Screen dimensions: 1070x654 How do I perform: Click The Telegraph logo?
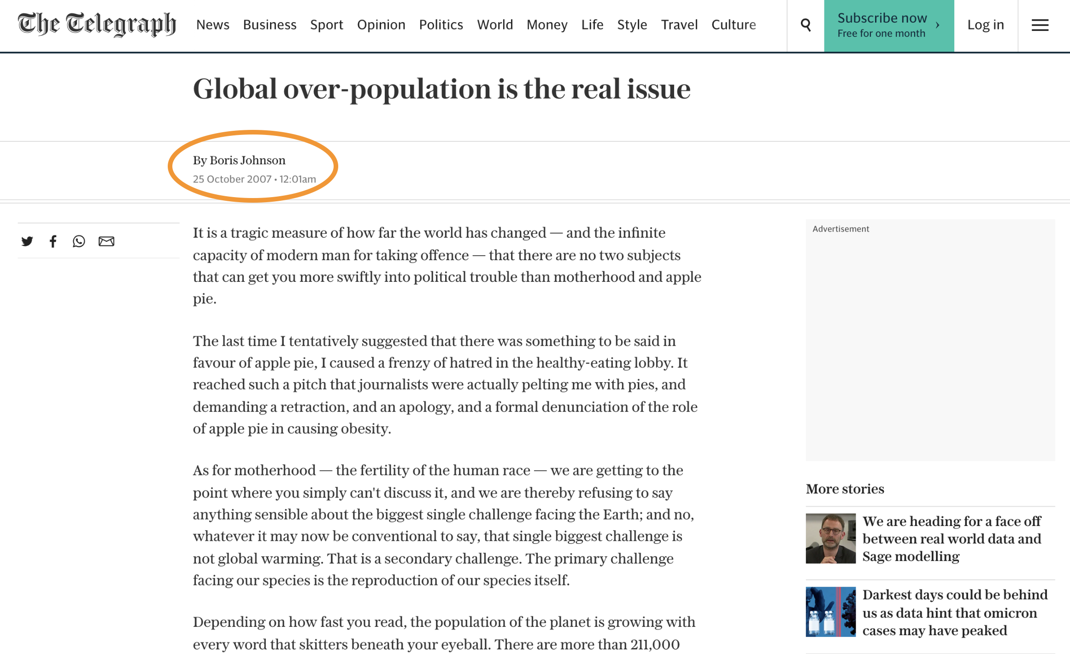[97, 24]
